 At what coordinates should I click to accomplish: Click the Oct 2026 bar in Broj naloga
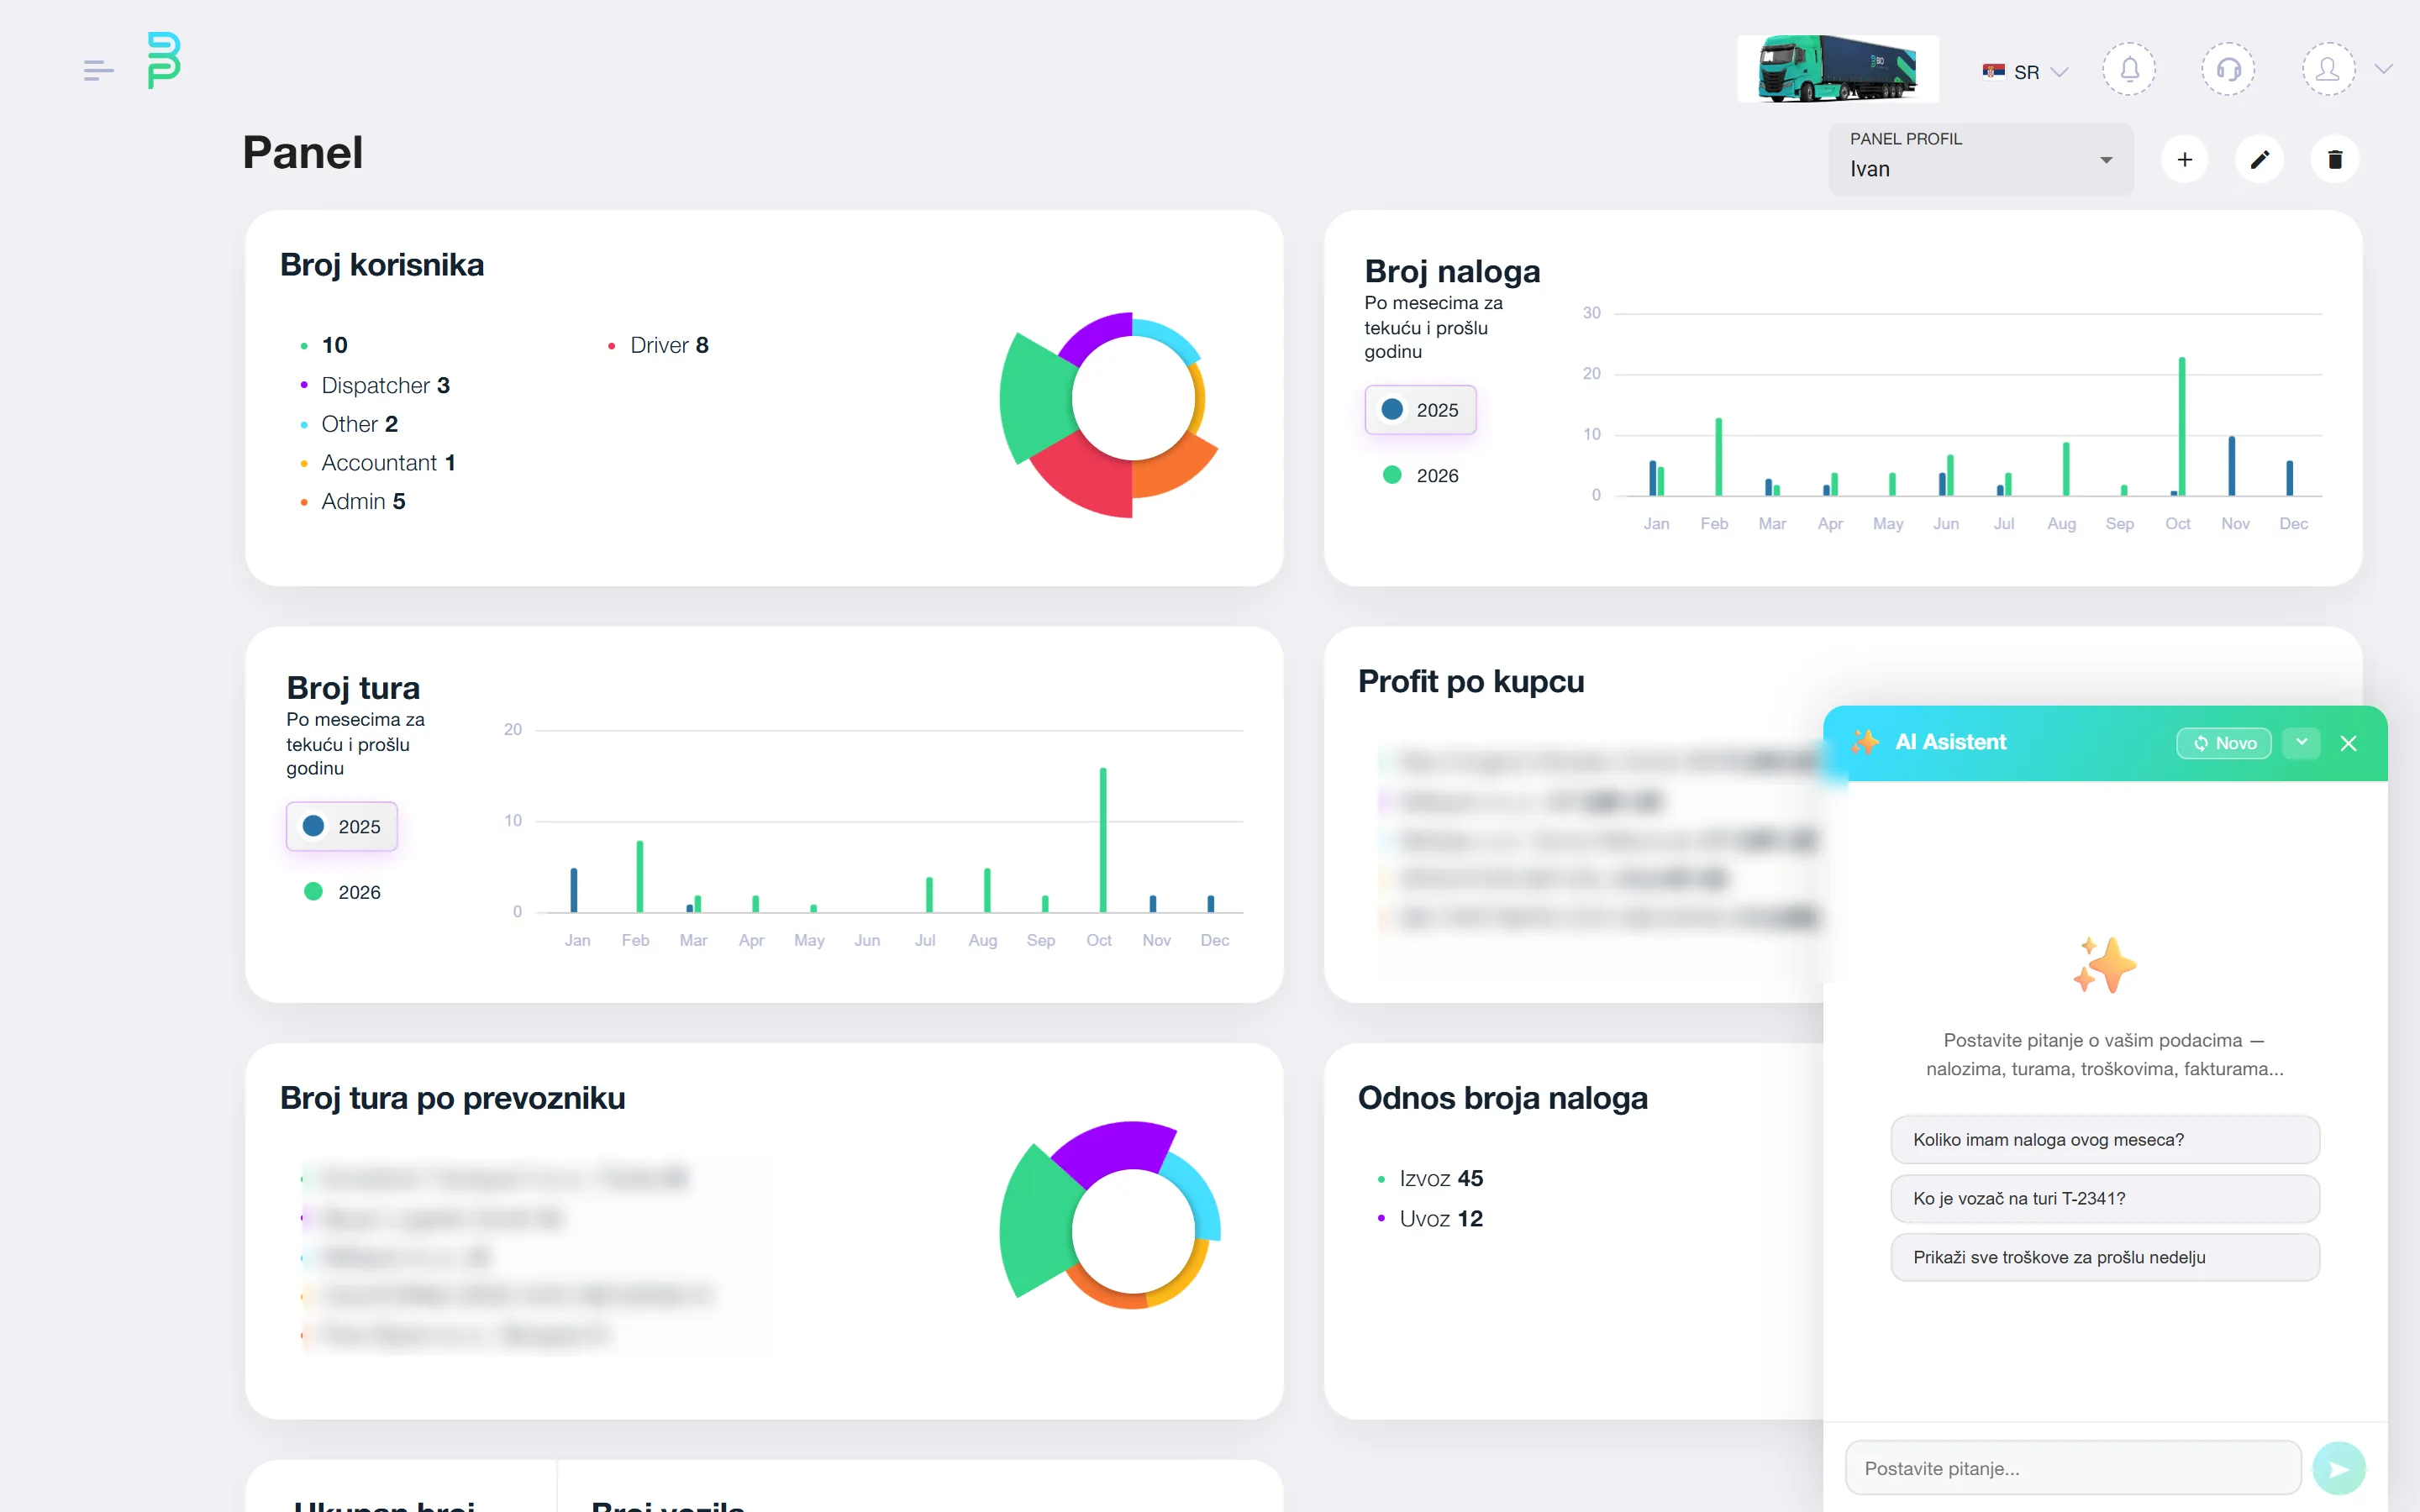[2182, 426]
